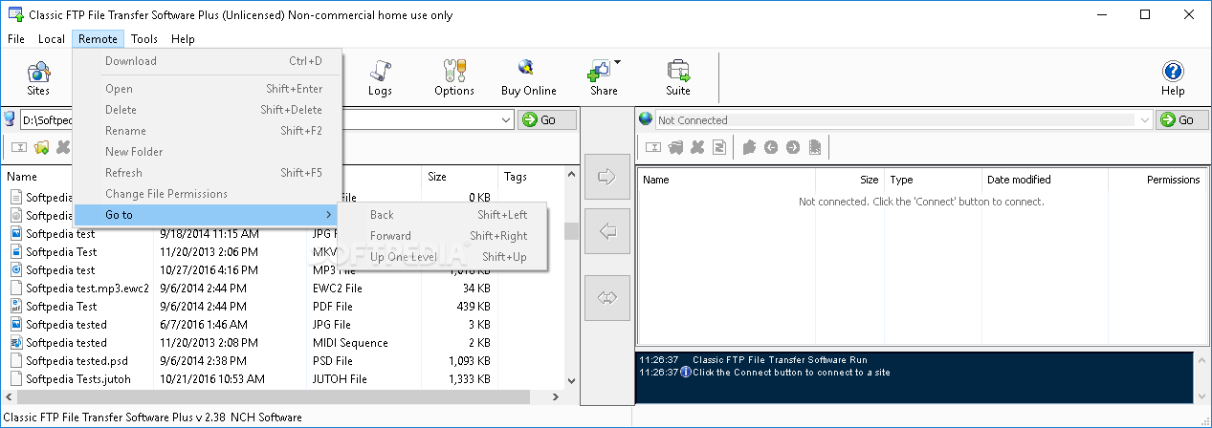
Task: Click the remote back arrow icon
Action: [770, 147]
